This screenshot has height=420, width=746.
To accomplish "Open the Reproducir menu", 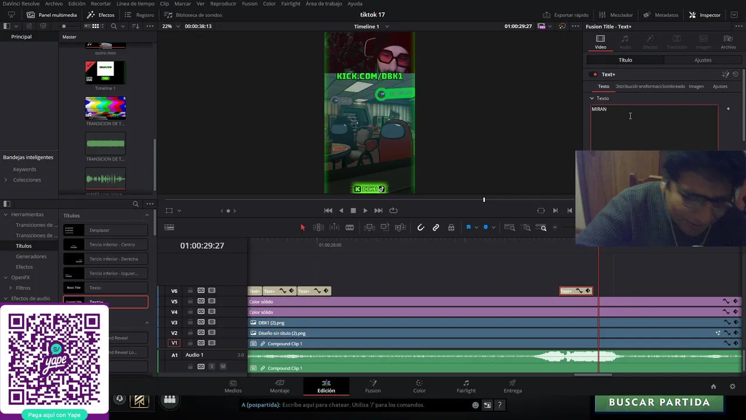I will (x=223, y=3).
